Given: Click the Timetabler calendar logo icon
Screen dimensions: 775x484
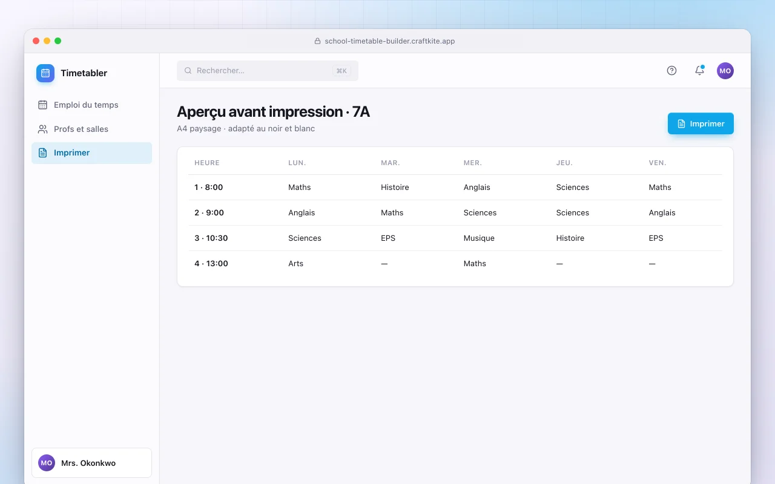Looking at the screenshot, I should pyautogui.click(x=45, y=73).
